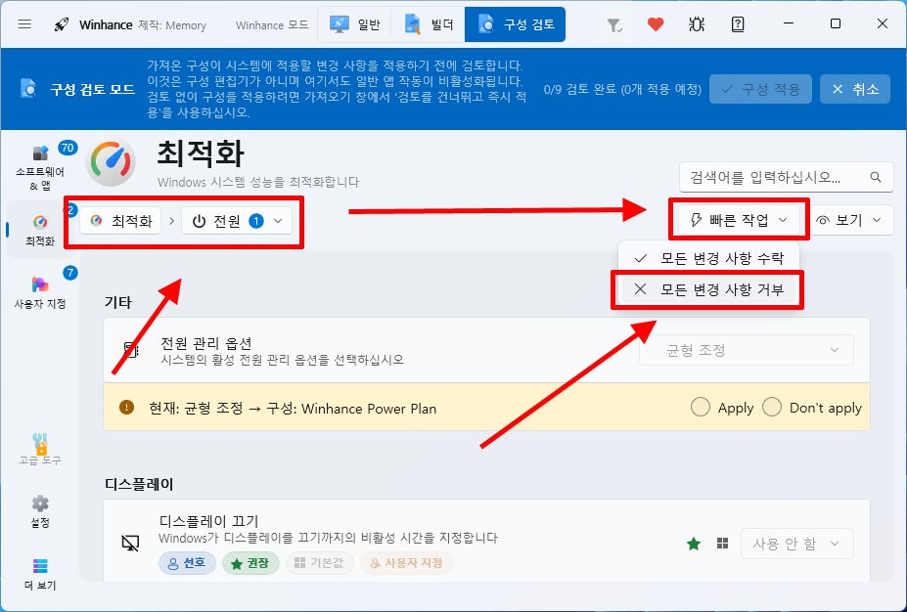This screenshot has width=907, height=612.
Task: Open the help question-mark icon
Action: 738,24
